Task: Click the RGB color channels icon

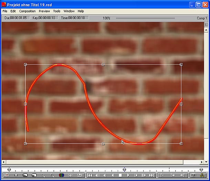Action: pyautogui.click(x=62, y=175)
